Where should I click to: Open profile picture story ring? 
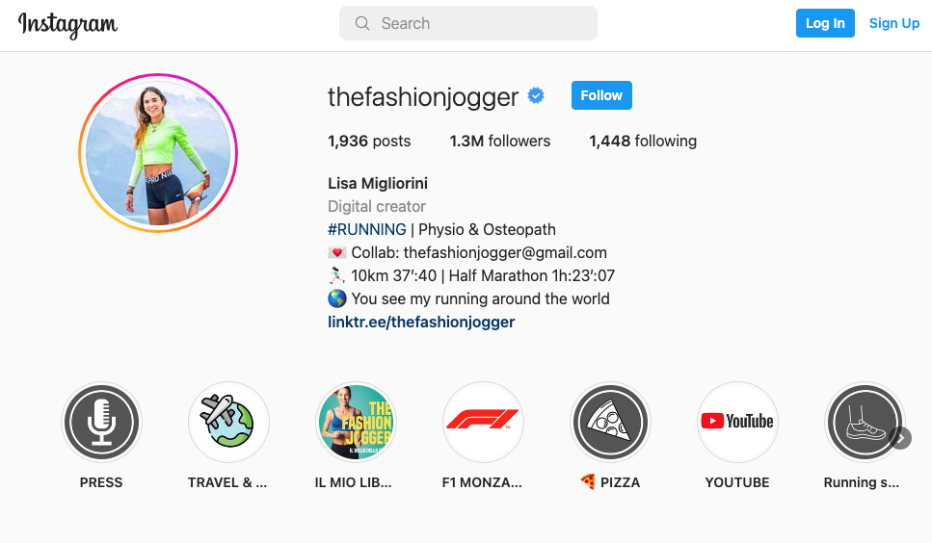tap(158, 153)
